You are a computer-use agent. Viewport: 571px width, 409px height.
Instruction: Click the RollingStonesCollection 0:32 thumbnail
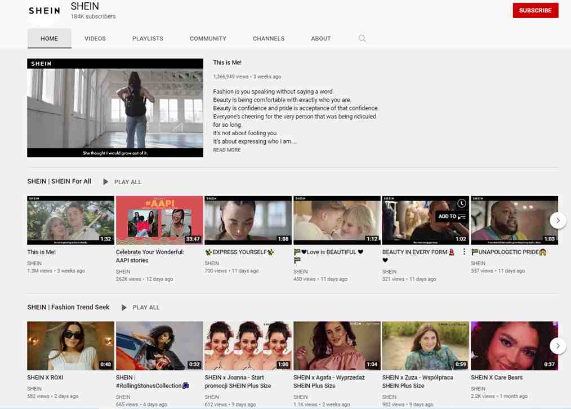tap(159, 346)
